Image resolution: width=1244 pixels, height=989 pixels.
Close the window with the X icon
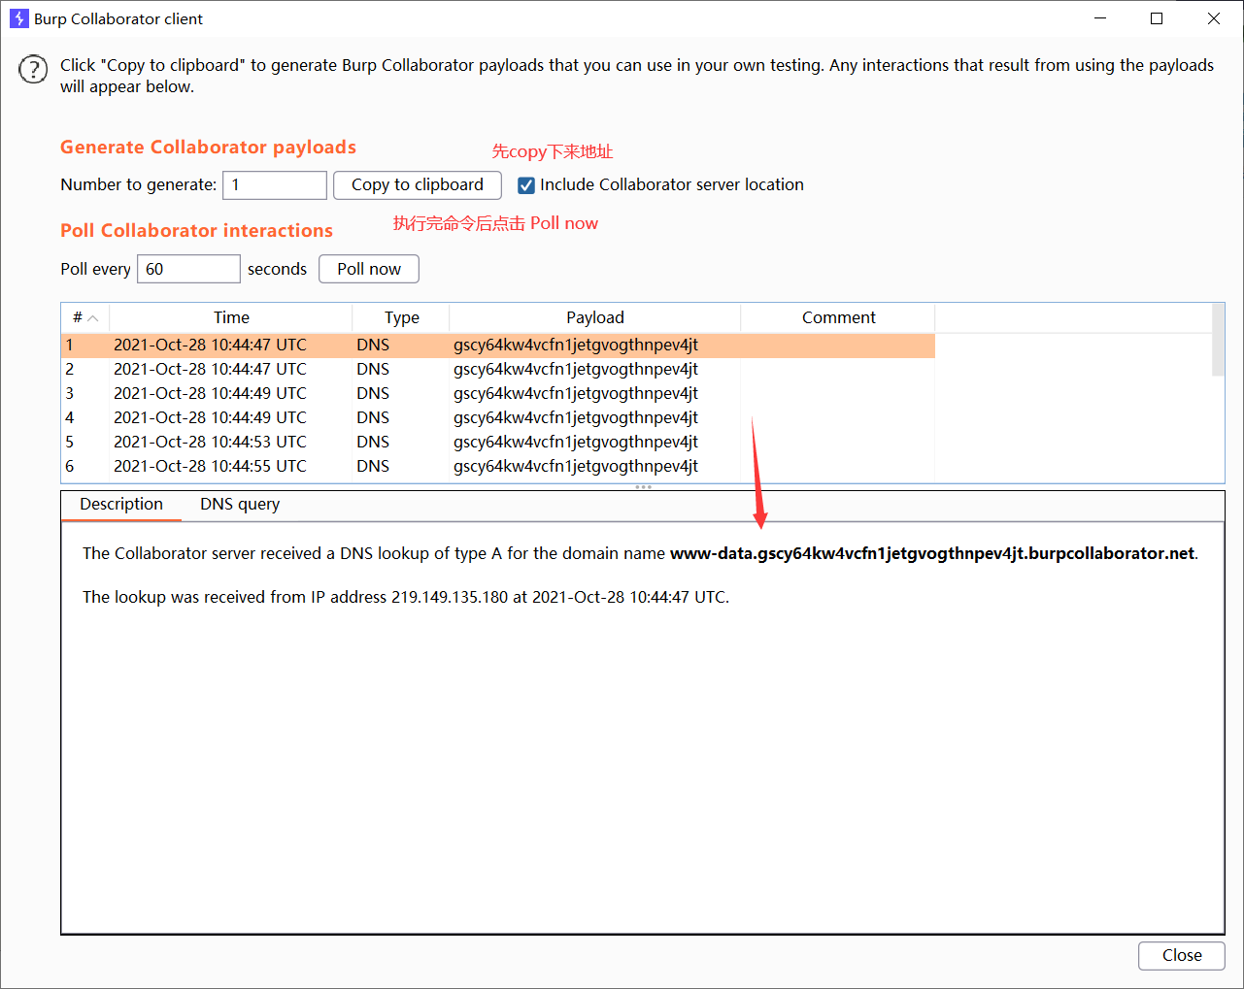tap(1214, 18)
